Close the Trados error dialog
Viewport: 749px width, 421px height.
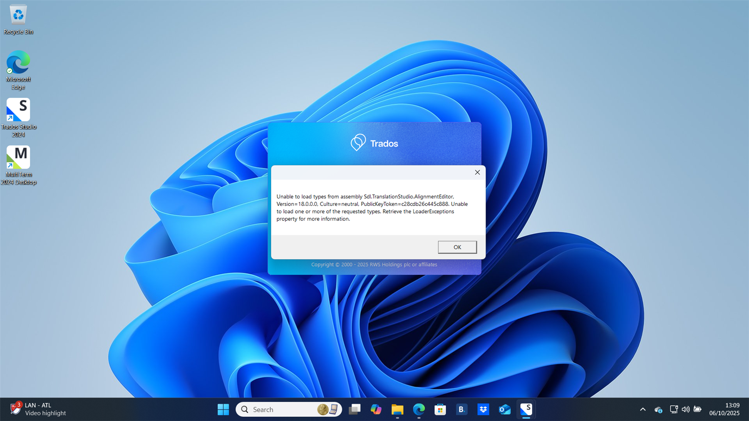pyautogui.click(x=477, y=172)
